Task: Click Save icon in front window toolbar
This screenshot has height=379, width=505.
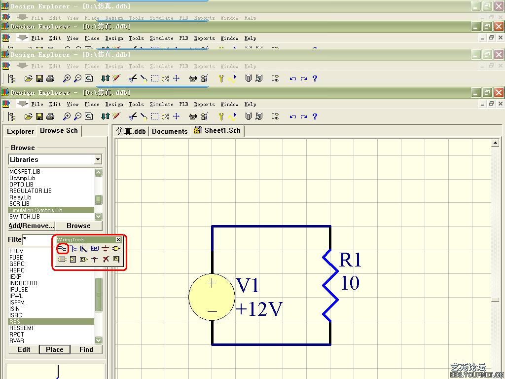Action: (39, 116)
